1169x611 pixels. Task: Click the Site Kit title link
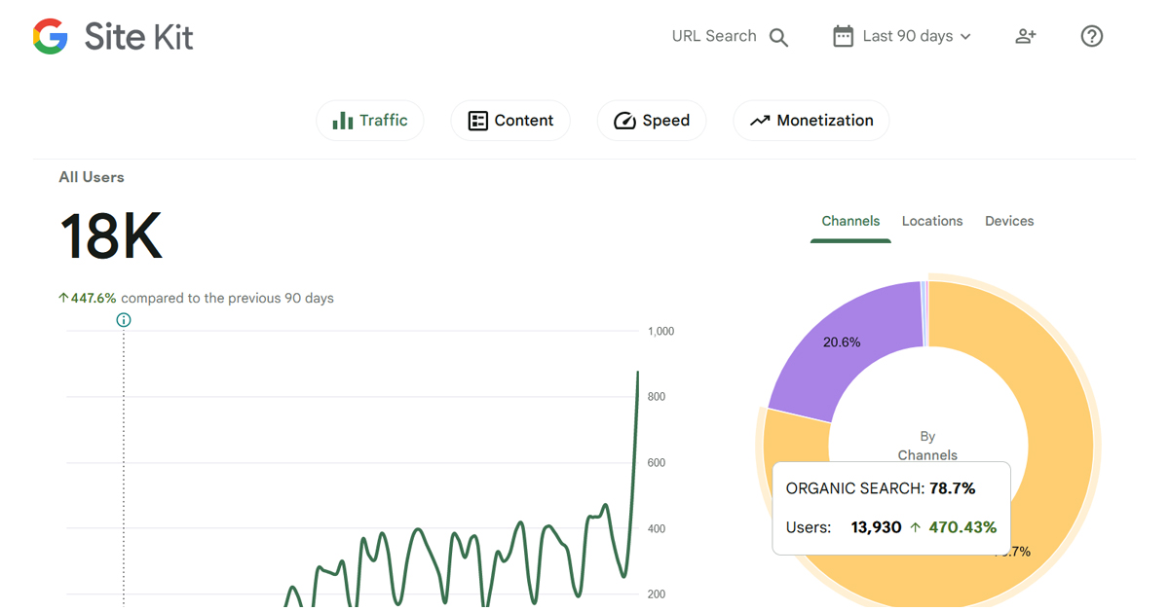coord(138,36)
